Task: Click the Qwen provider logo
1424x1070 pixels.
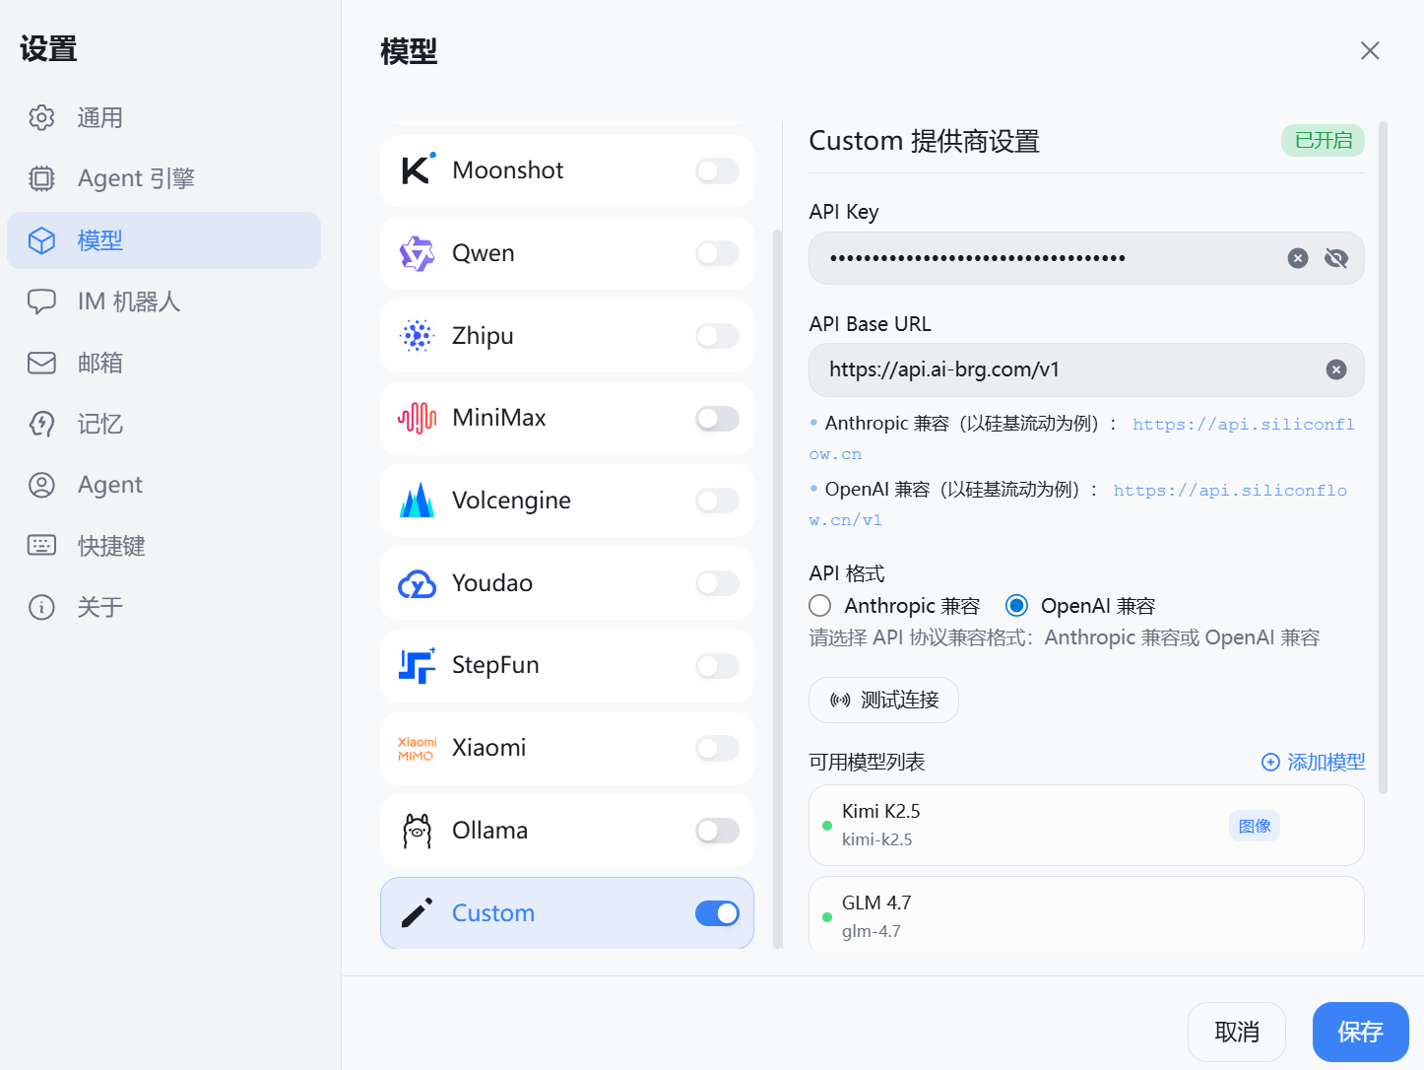Action: point(418,252)
